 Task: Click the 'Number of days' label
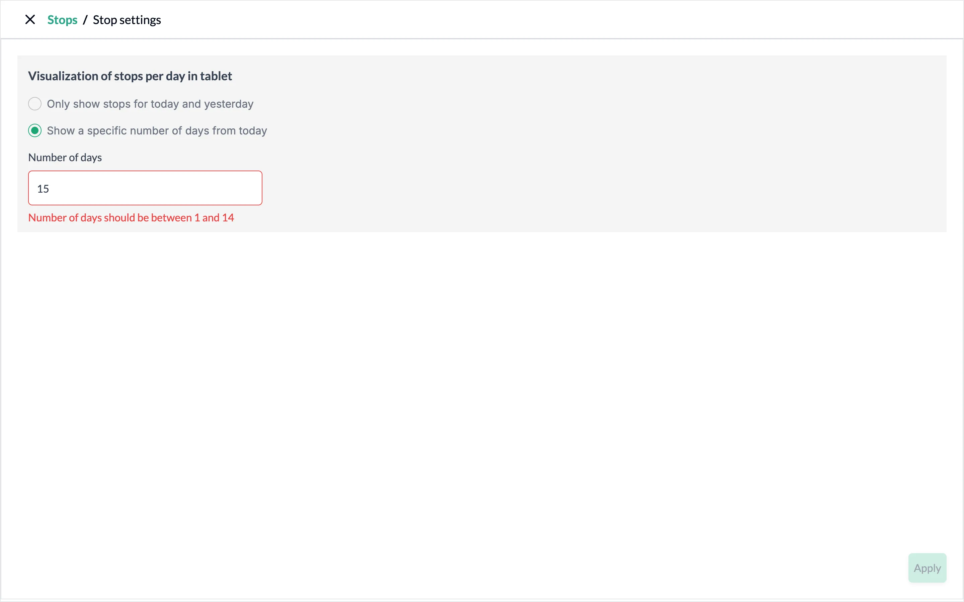pyautogui.click(x=65, y=158)
